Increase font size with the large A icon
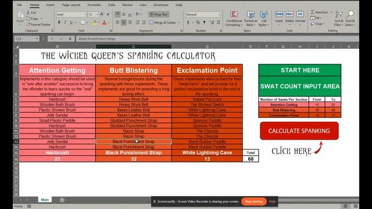Screen dimensions: 372x209 tap(102, 15)
